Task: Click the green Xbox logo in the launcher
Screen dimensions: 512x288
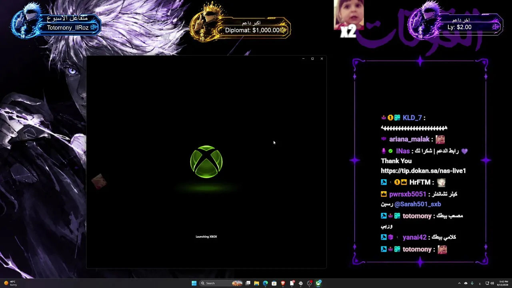Action: click(x=206, y=162)
